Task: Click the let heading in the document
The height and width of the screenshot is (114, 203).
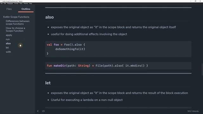Action: [x=48, y=83]
